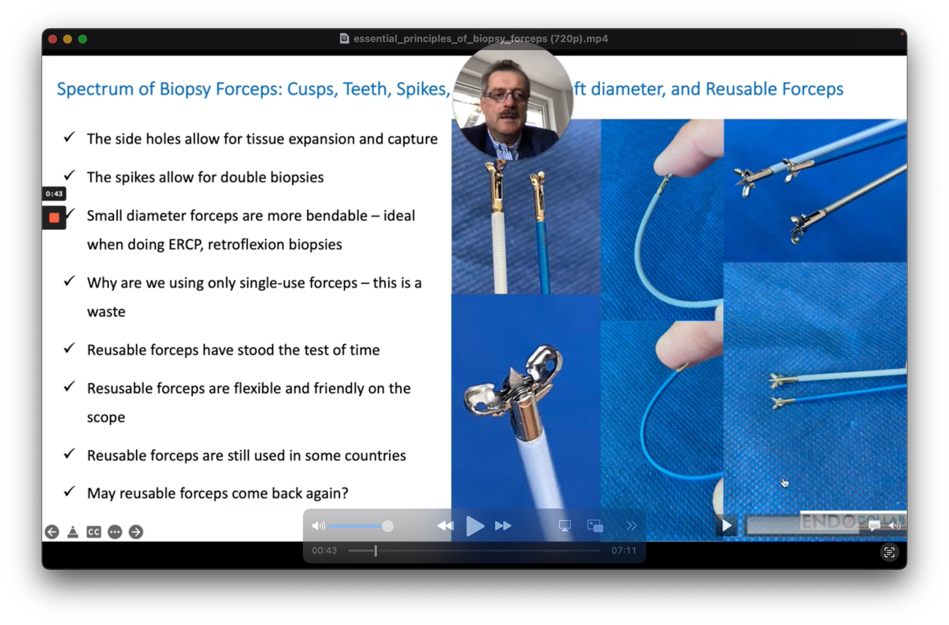The image size is (949, 625).
Task: Adjust the blue volume slider knob
Action: (387, 526)
